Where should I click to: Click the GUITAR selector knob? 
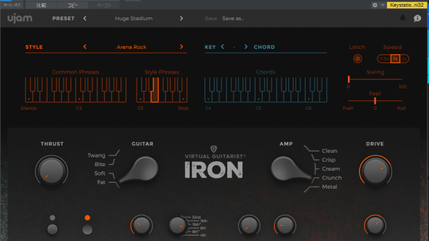pos(139,169)
